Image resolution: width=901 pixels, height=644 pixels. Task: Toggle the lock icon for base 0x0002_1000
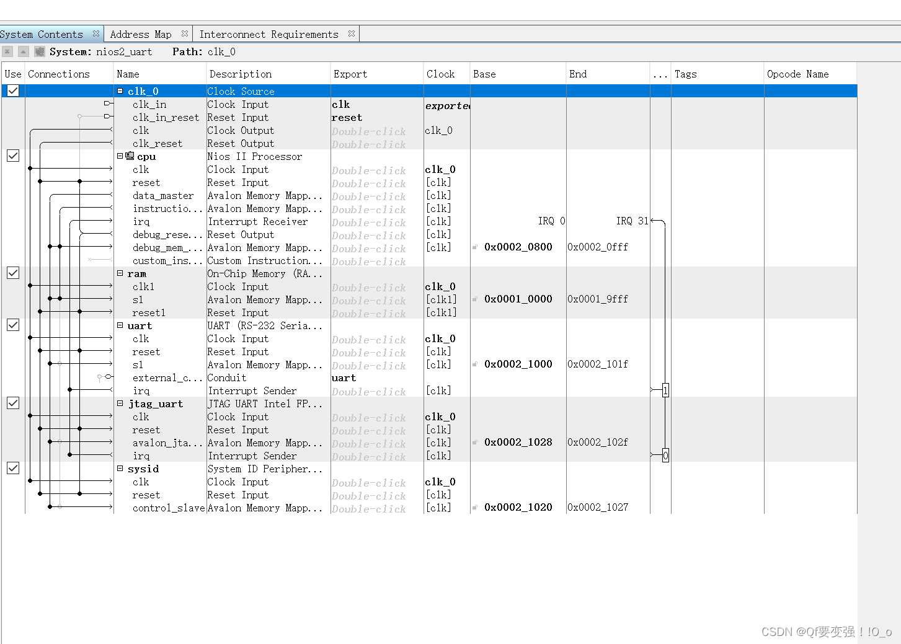click(475, 364)
